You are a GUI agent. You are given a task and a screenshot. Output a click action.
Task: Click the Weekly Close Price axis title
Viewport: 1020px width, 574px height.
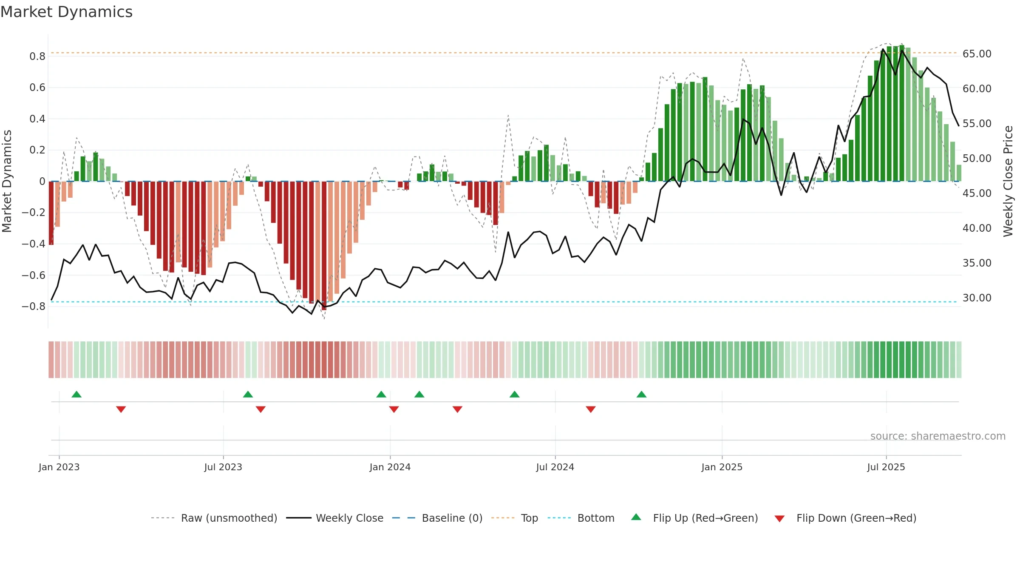pos(1008,181)
